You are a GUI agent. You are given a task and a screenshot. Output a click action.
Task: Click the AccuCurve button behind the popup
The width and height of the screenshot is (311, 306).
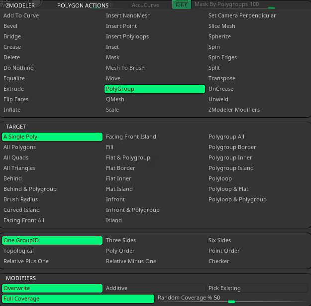point(145,5)
